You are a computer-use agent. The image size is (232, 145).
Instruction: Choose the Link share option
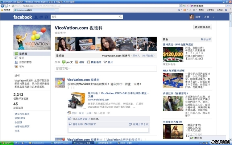point(94,62)
